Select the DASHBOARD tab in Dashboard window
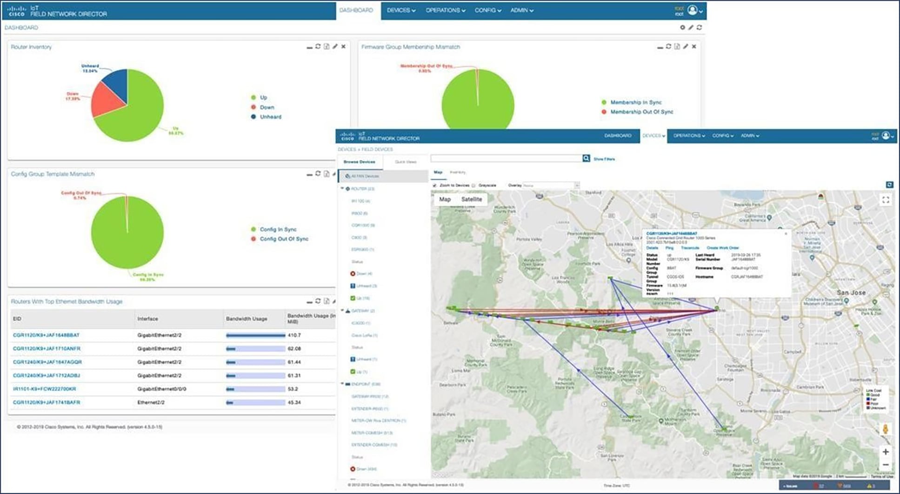 356,10
